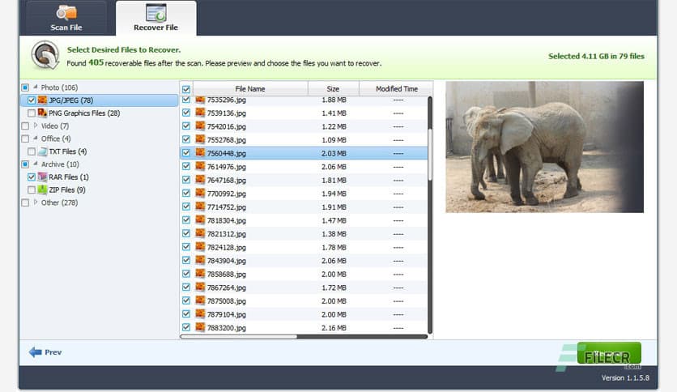The height and width of the screenshot is (392, 677).
Task: Click the RAR Files icon
Action: click(42, 177)
